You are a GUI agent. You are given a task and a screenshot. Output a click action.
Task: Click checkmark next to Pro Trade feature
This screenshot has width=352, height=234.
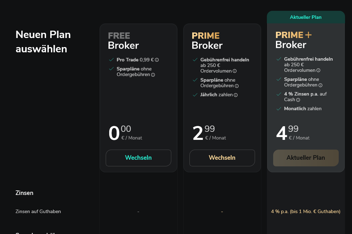[x=111, y=60]
